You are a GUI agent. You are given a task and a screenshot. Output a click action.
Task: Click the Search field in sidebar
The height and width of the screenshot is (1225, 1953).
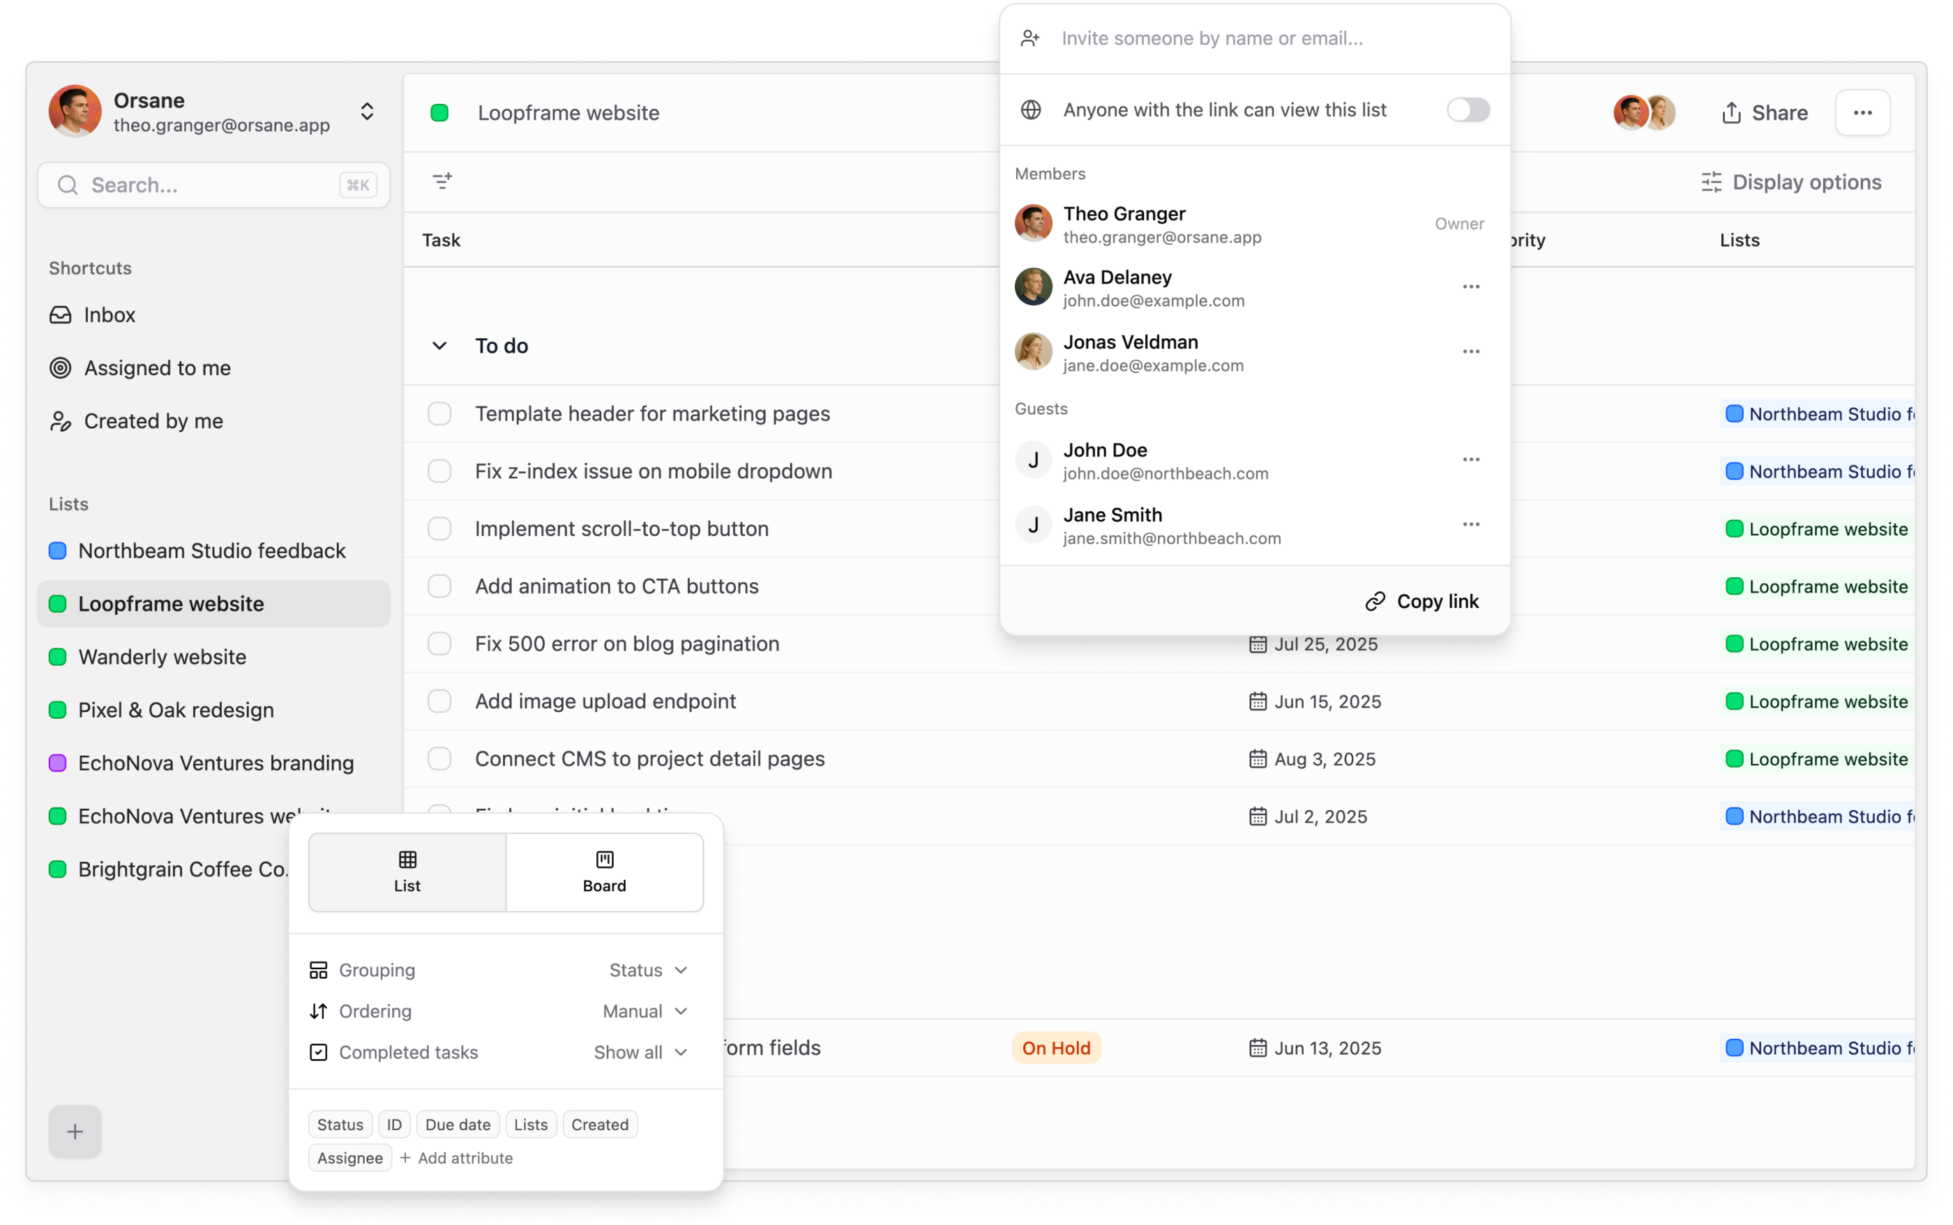coord(214,185)
